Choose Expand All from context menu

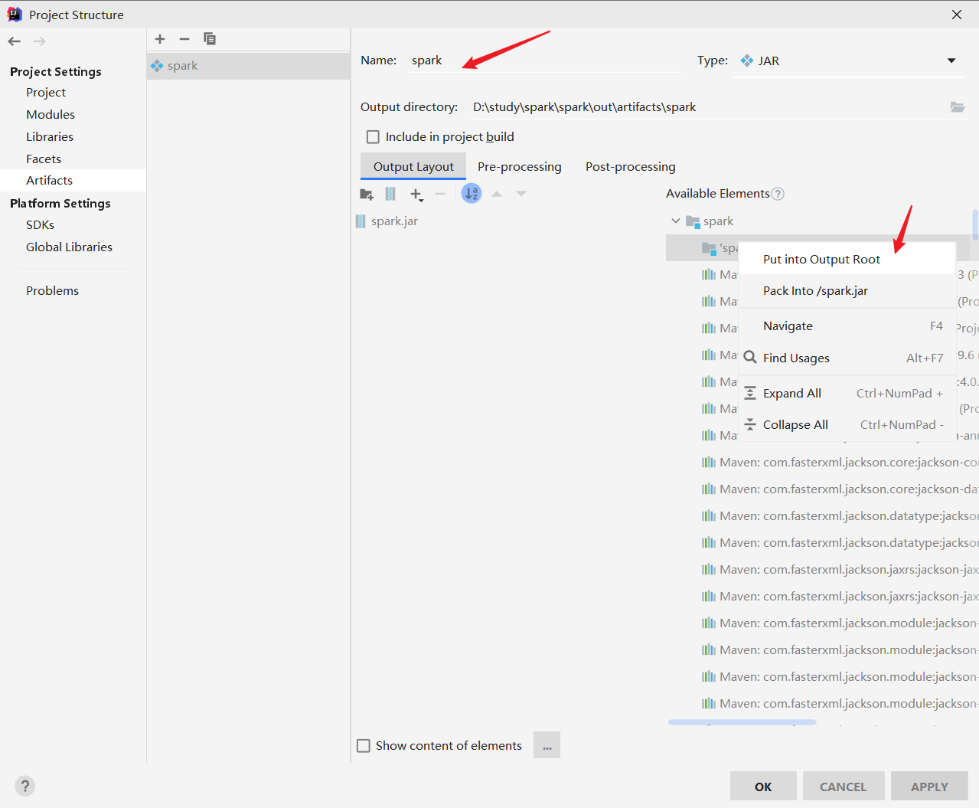click(x=847, y=394)
